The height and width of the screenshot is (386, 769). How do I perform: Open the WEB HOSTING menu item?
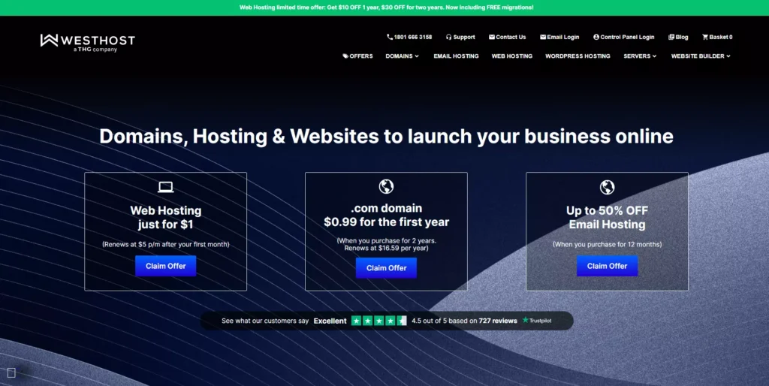click(512, 56)
